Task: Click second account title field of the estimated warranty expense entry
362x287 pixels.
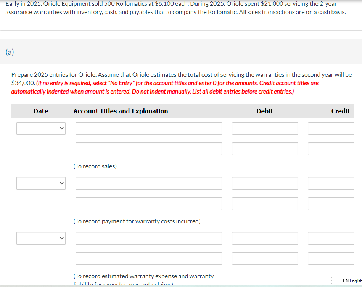Action: pyautogui.click(x=149, y=259)
